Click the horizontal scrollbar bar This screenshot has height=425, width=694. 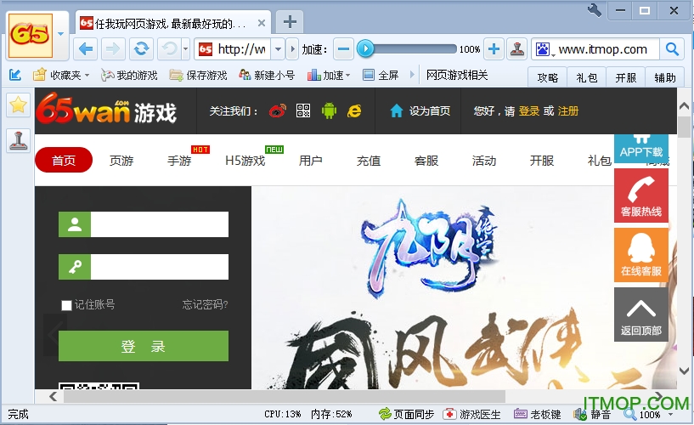point(285,396)
